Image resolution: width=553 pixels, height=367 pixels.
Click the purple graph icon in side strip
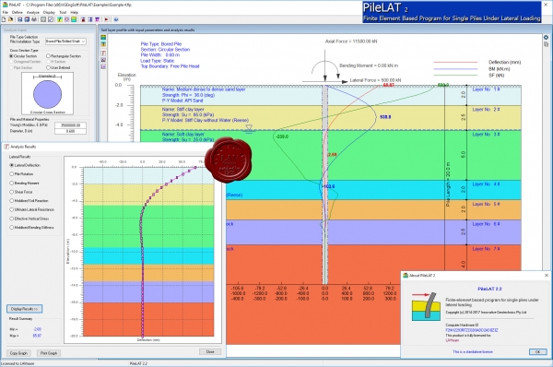(x=103, y=60)
